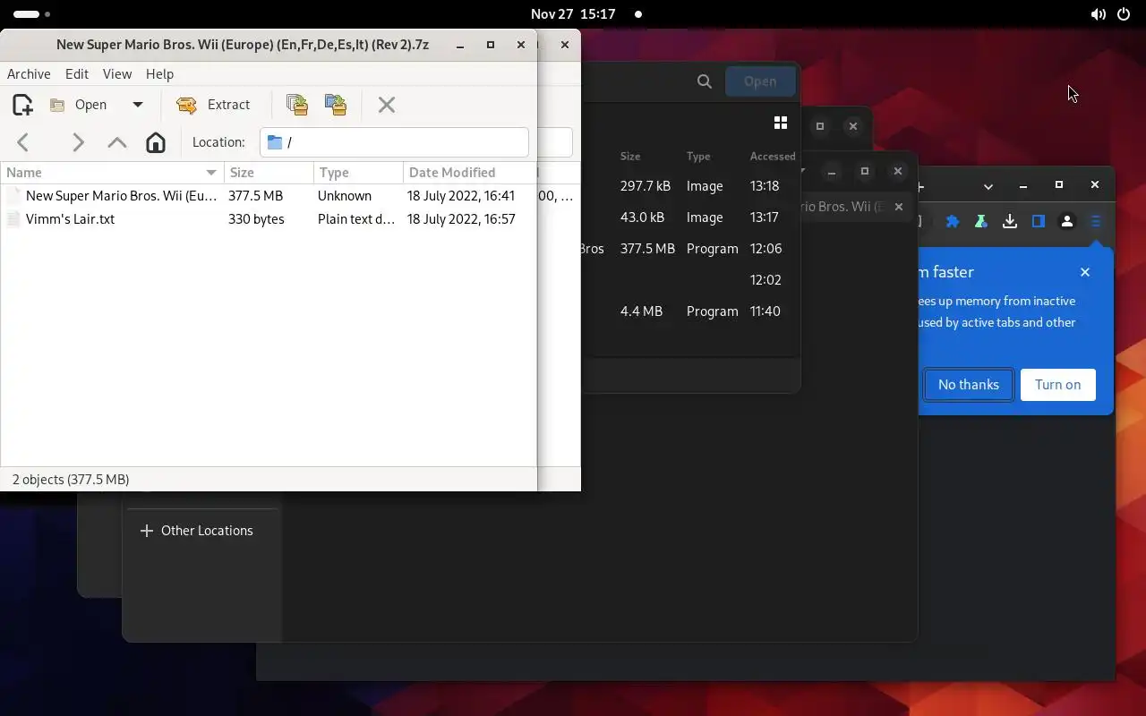Click the Location path field showing /
The width and height of the screenshot is (1146, 716).
coord(394,142)
